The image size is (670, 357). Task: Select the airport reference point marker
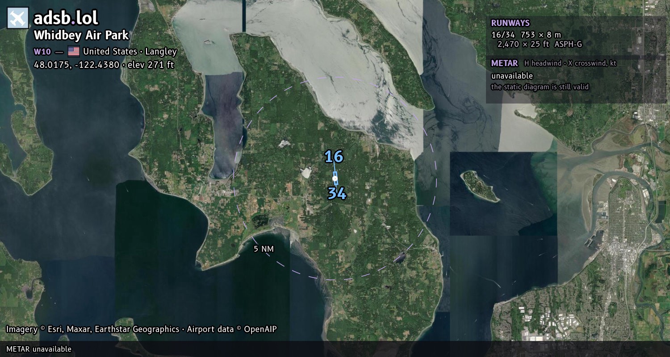(x=335, y=178)
